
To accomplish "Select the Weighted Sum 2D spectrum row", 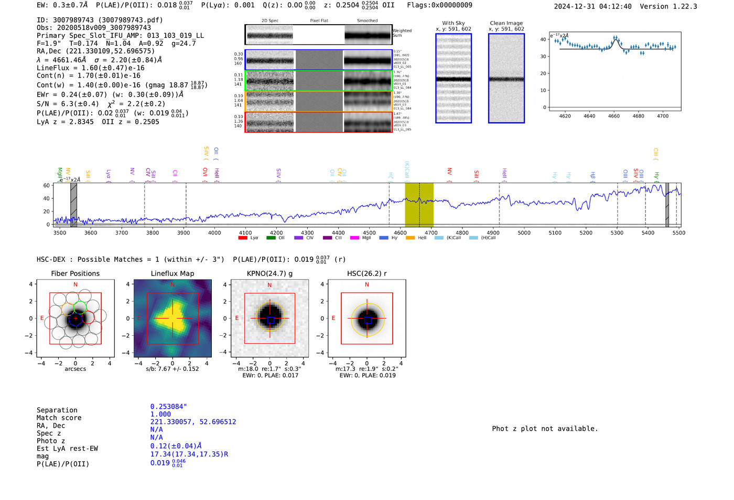I will pos(318,35).
